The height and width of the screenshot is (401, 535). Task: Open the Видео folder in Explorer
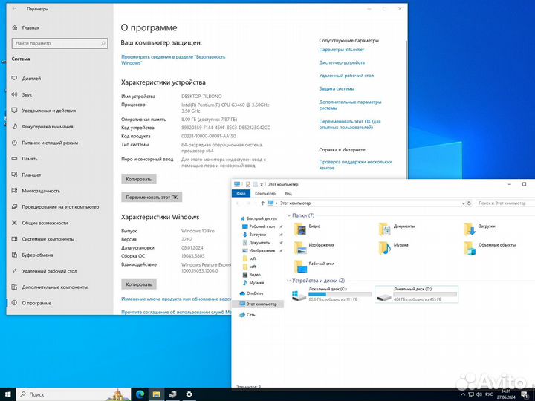pos(300,229)
